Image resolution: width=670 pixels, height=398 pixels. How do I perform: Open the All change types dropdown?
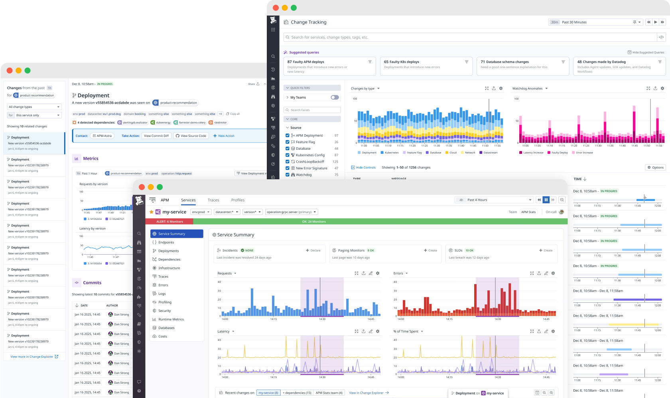pos(34,107)
